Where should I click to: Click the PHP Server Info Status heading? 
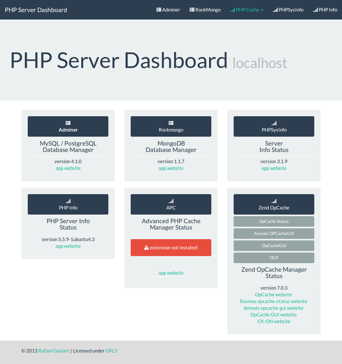[x=68, y=224]
